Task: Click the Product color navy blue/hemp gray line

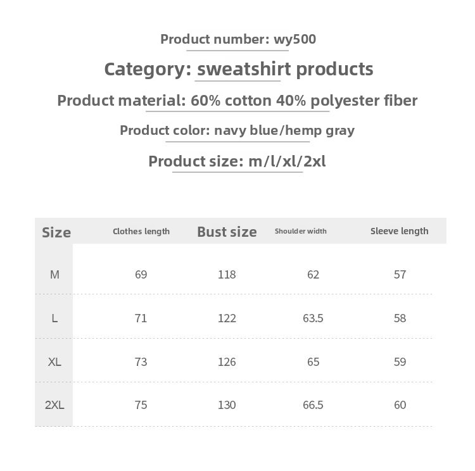Action: 237,130
